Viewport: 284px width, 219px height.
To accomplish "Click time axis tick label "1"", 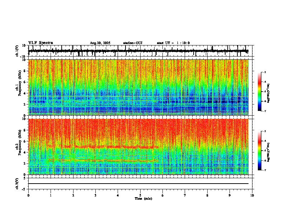I will point(51,195).
